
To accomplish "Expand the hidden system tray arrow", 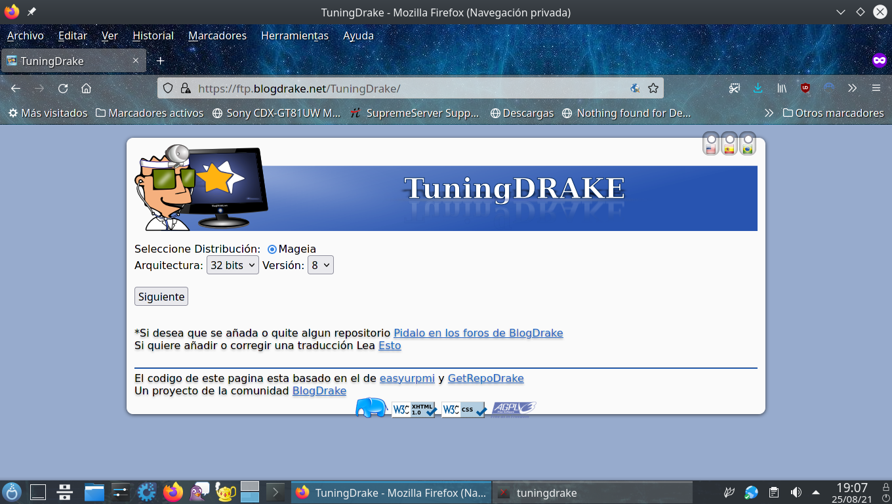I will [x=816, y=492].
